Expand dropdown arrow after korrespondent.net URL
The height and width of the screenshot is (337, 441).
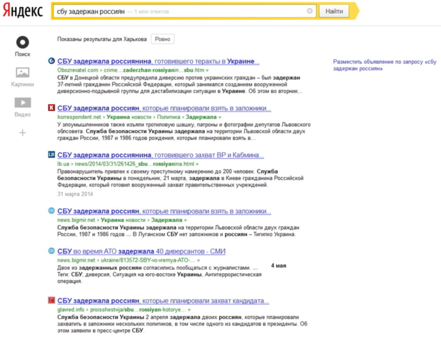click(x=220, y=118)
